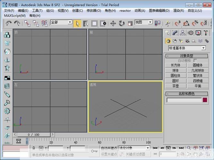Activate the Select and Link tool
Screen dimensions: 214x160
click(x=27, y=23)
